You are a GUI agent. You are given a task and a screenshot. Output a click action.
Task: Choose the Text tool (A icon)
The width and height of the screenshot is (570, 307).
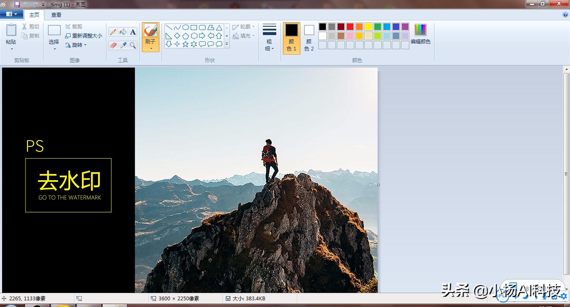coord(133,32)
